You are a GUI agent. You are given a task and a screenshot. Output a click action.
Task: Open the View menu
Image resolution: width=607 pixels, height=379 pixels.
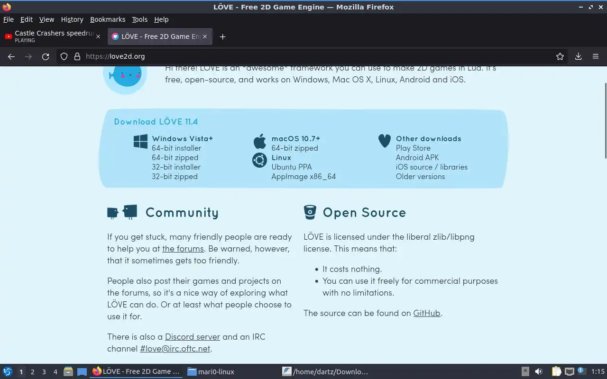(x=46, y=19)
